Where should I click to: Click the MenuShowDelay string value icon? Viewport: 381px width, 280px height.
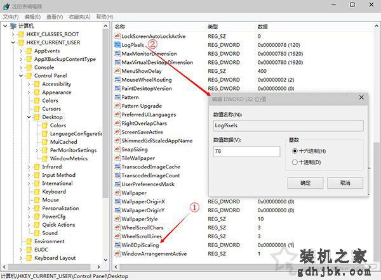pyautogui.click(x=117, y=71)
